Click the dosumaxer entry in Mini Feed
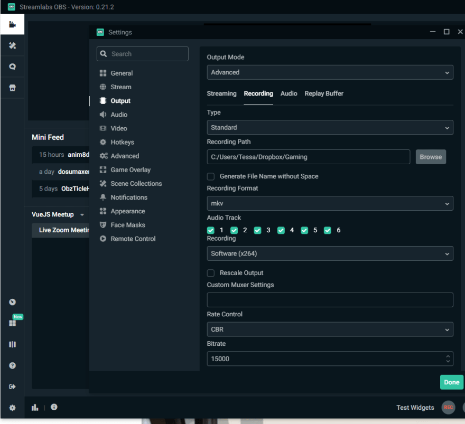Viewport: 465px width, 424px height. [60, 172]
